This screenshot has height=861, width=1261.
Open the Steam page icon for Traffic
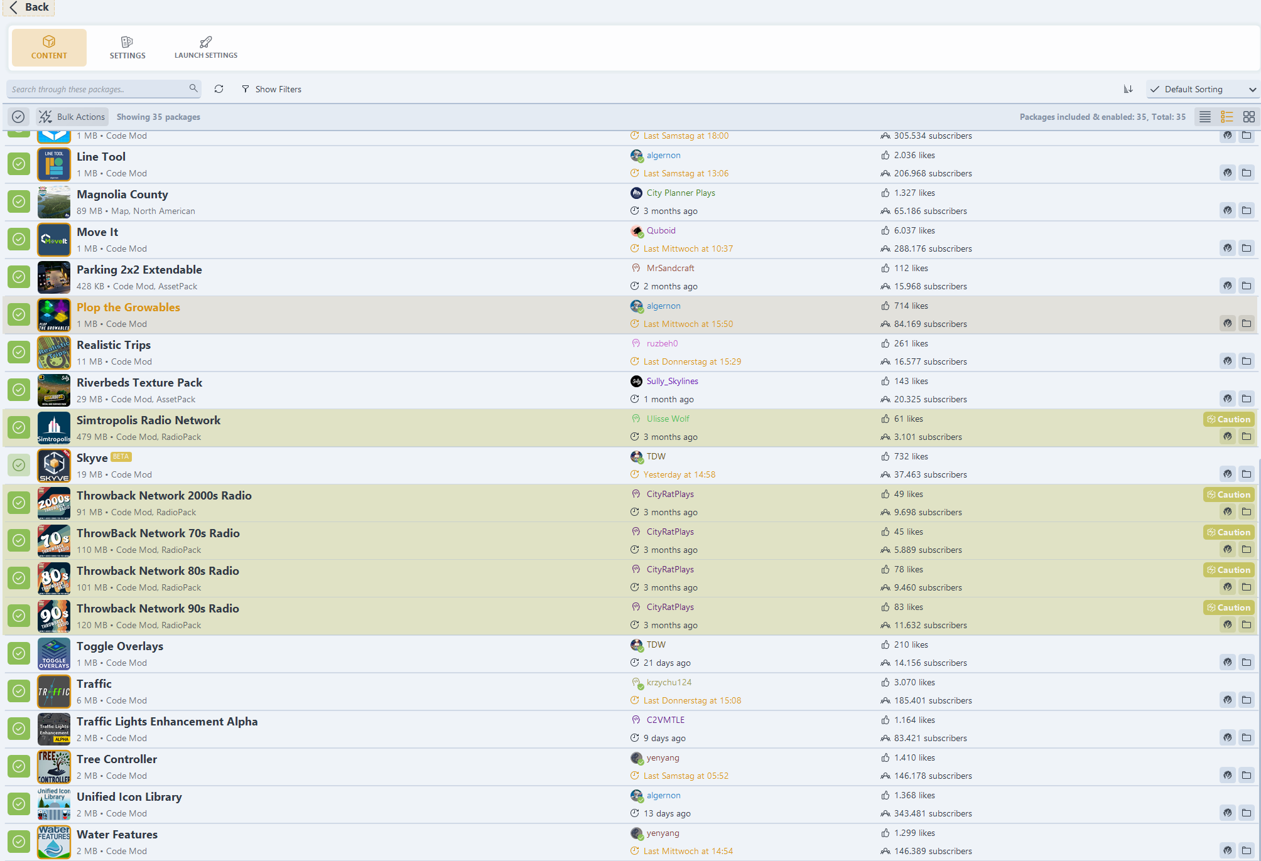pos(1227,700)
